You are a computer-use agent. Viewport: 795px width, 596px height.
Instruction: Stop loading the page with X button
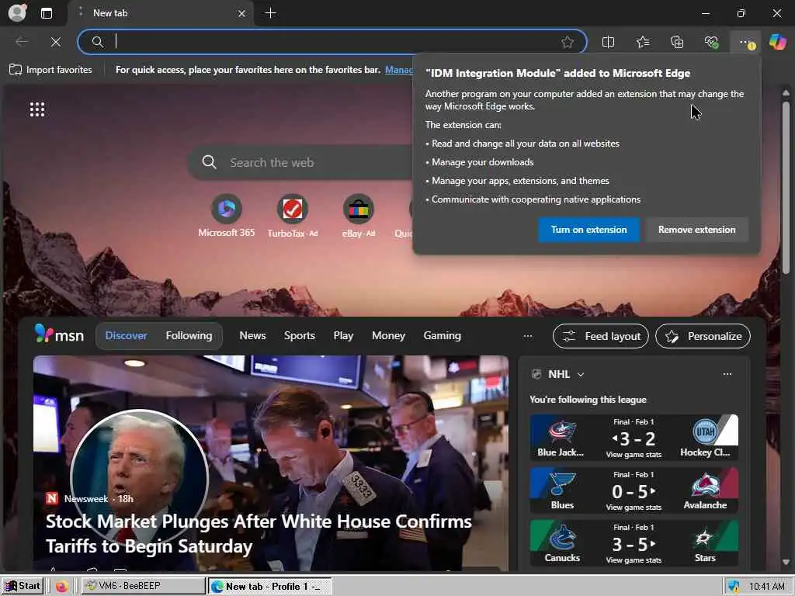[x=56, y=42]
